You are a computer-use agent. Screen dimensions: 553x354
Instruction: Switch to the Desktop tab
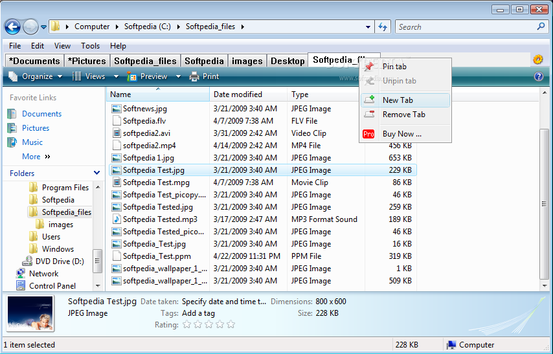[x=288, y=61]
